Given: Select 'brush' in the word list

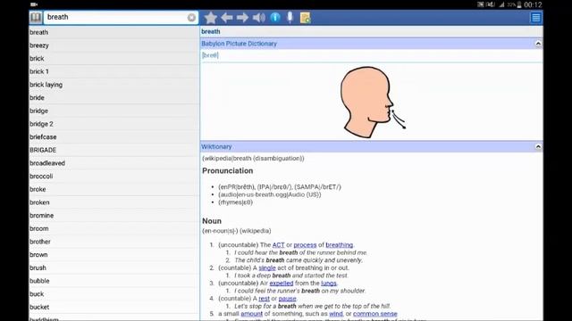Looking at the screenshot, I should point(114,268).
